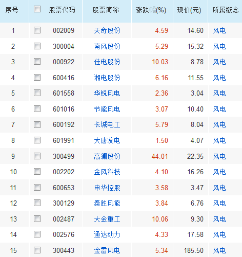Click 风电 concept link in 佳电股份 row

219,62
